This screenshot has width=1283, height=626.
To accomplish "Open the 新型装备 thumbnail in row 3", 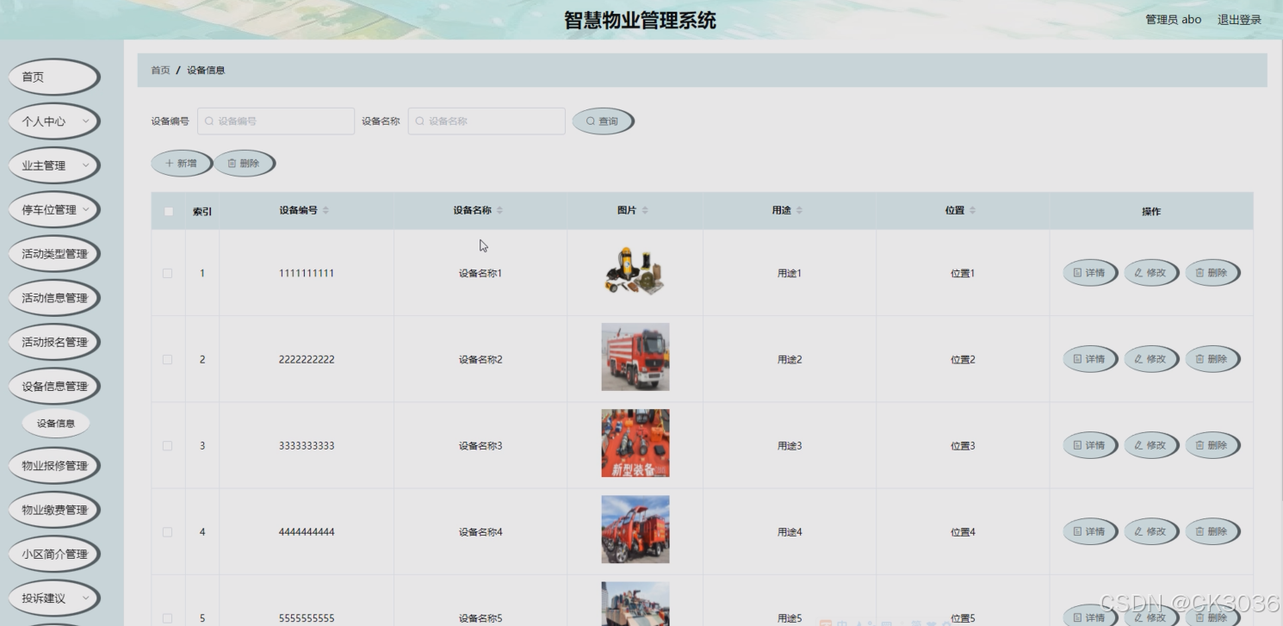I will [635, 443].
